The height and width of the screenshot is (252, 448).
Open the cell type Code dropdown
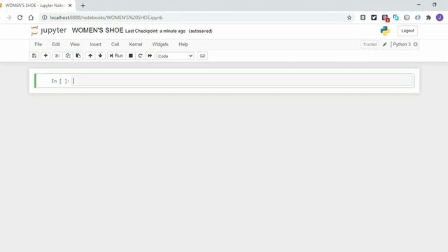tap(175, 56)
